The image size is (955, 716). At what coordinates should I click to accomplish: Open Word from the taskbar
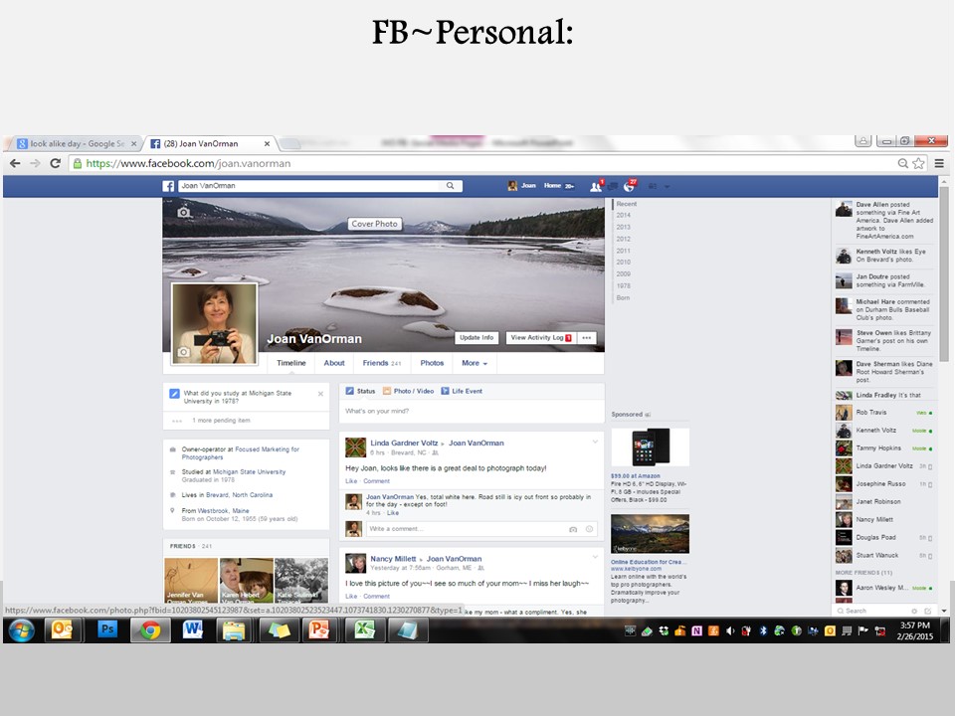(192, 629)
